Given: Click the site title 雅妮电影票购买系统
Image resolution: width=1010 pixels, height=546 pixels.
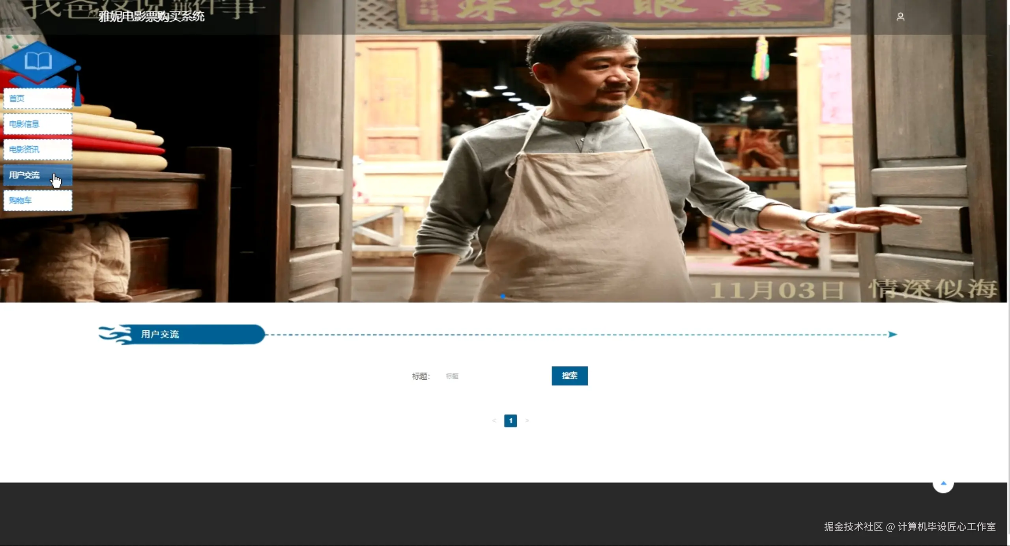Looking at the screenshot, I should tap(151, 17).
